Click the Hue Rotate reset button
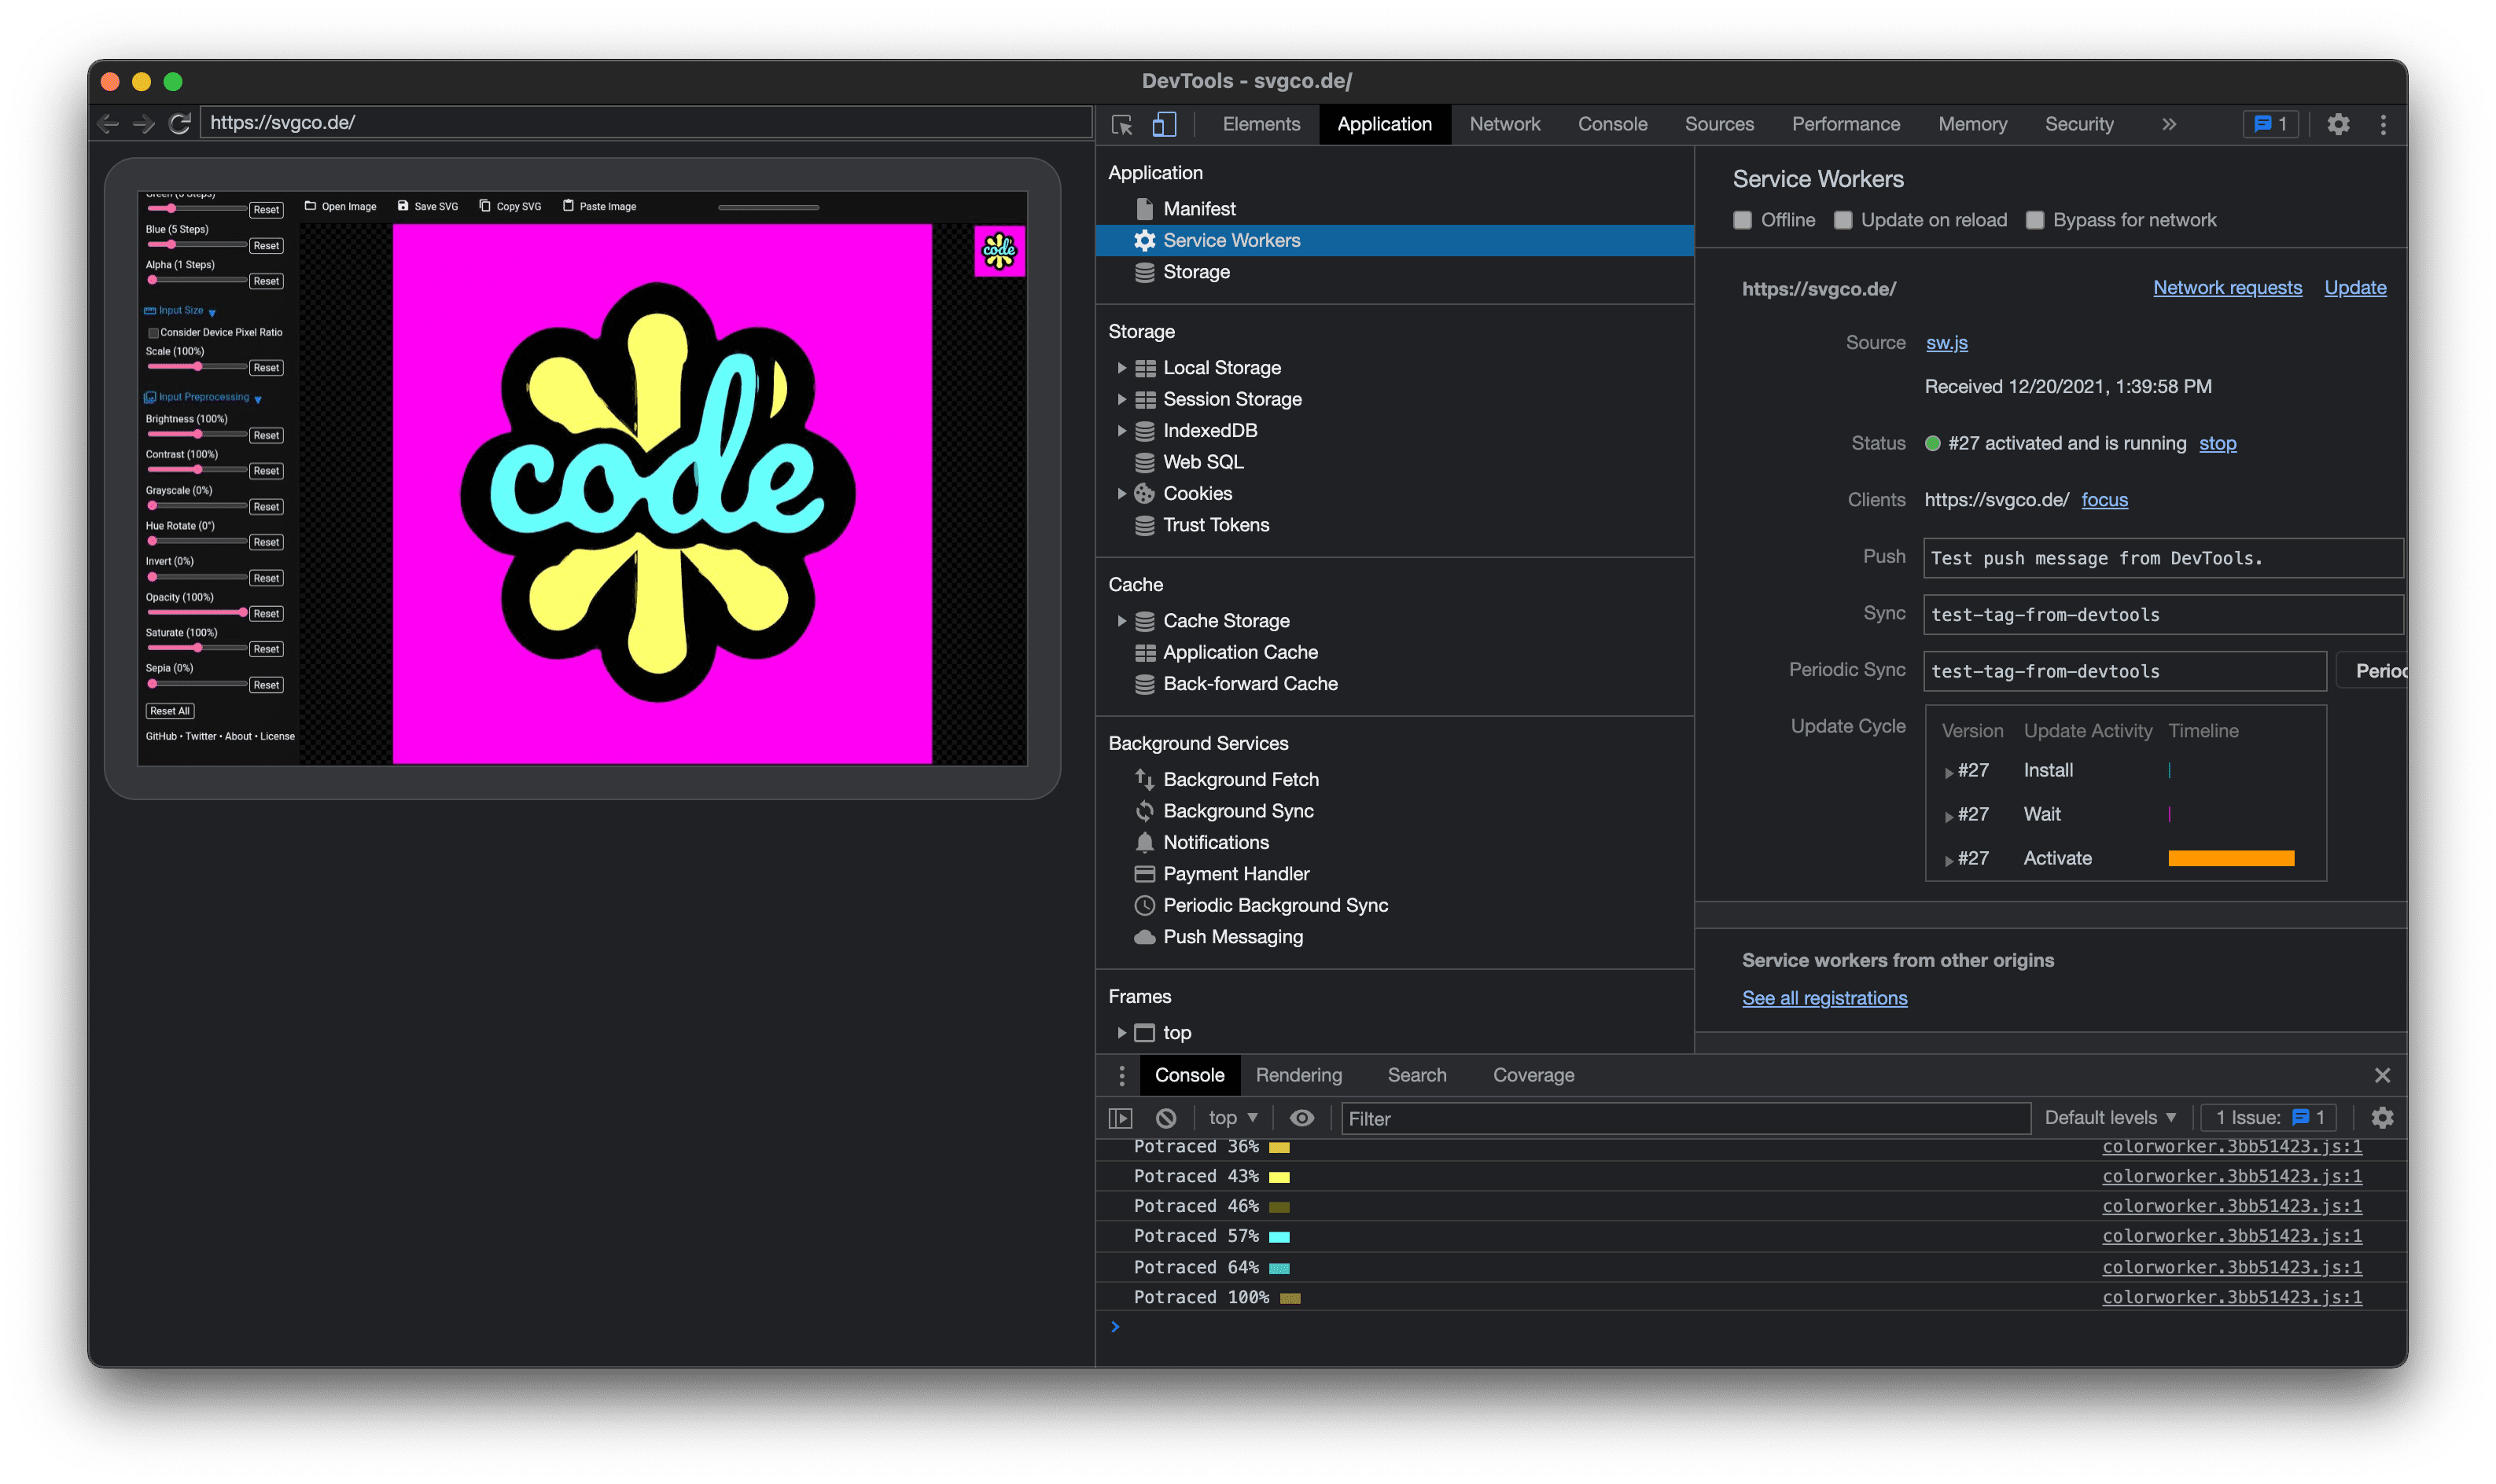The height and width of the screenshot is (1484, 2496). pyautogui.click(x=265, y=539)
